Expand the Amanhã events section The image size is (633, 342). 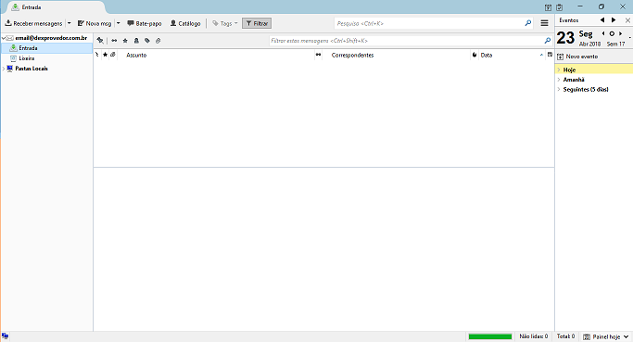tap(559, 80)
